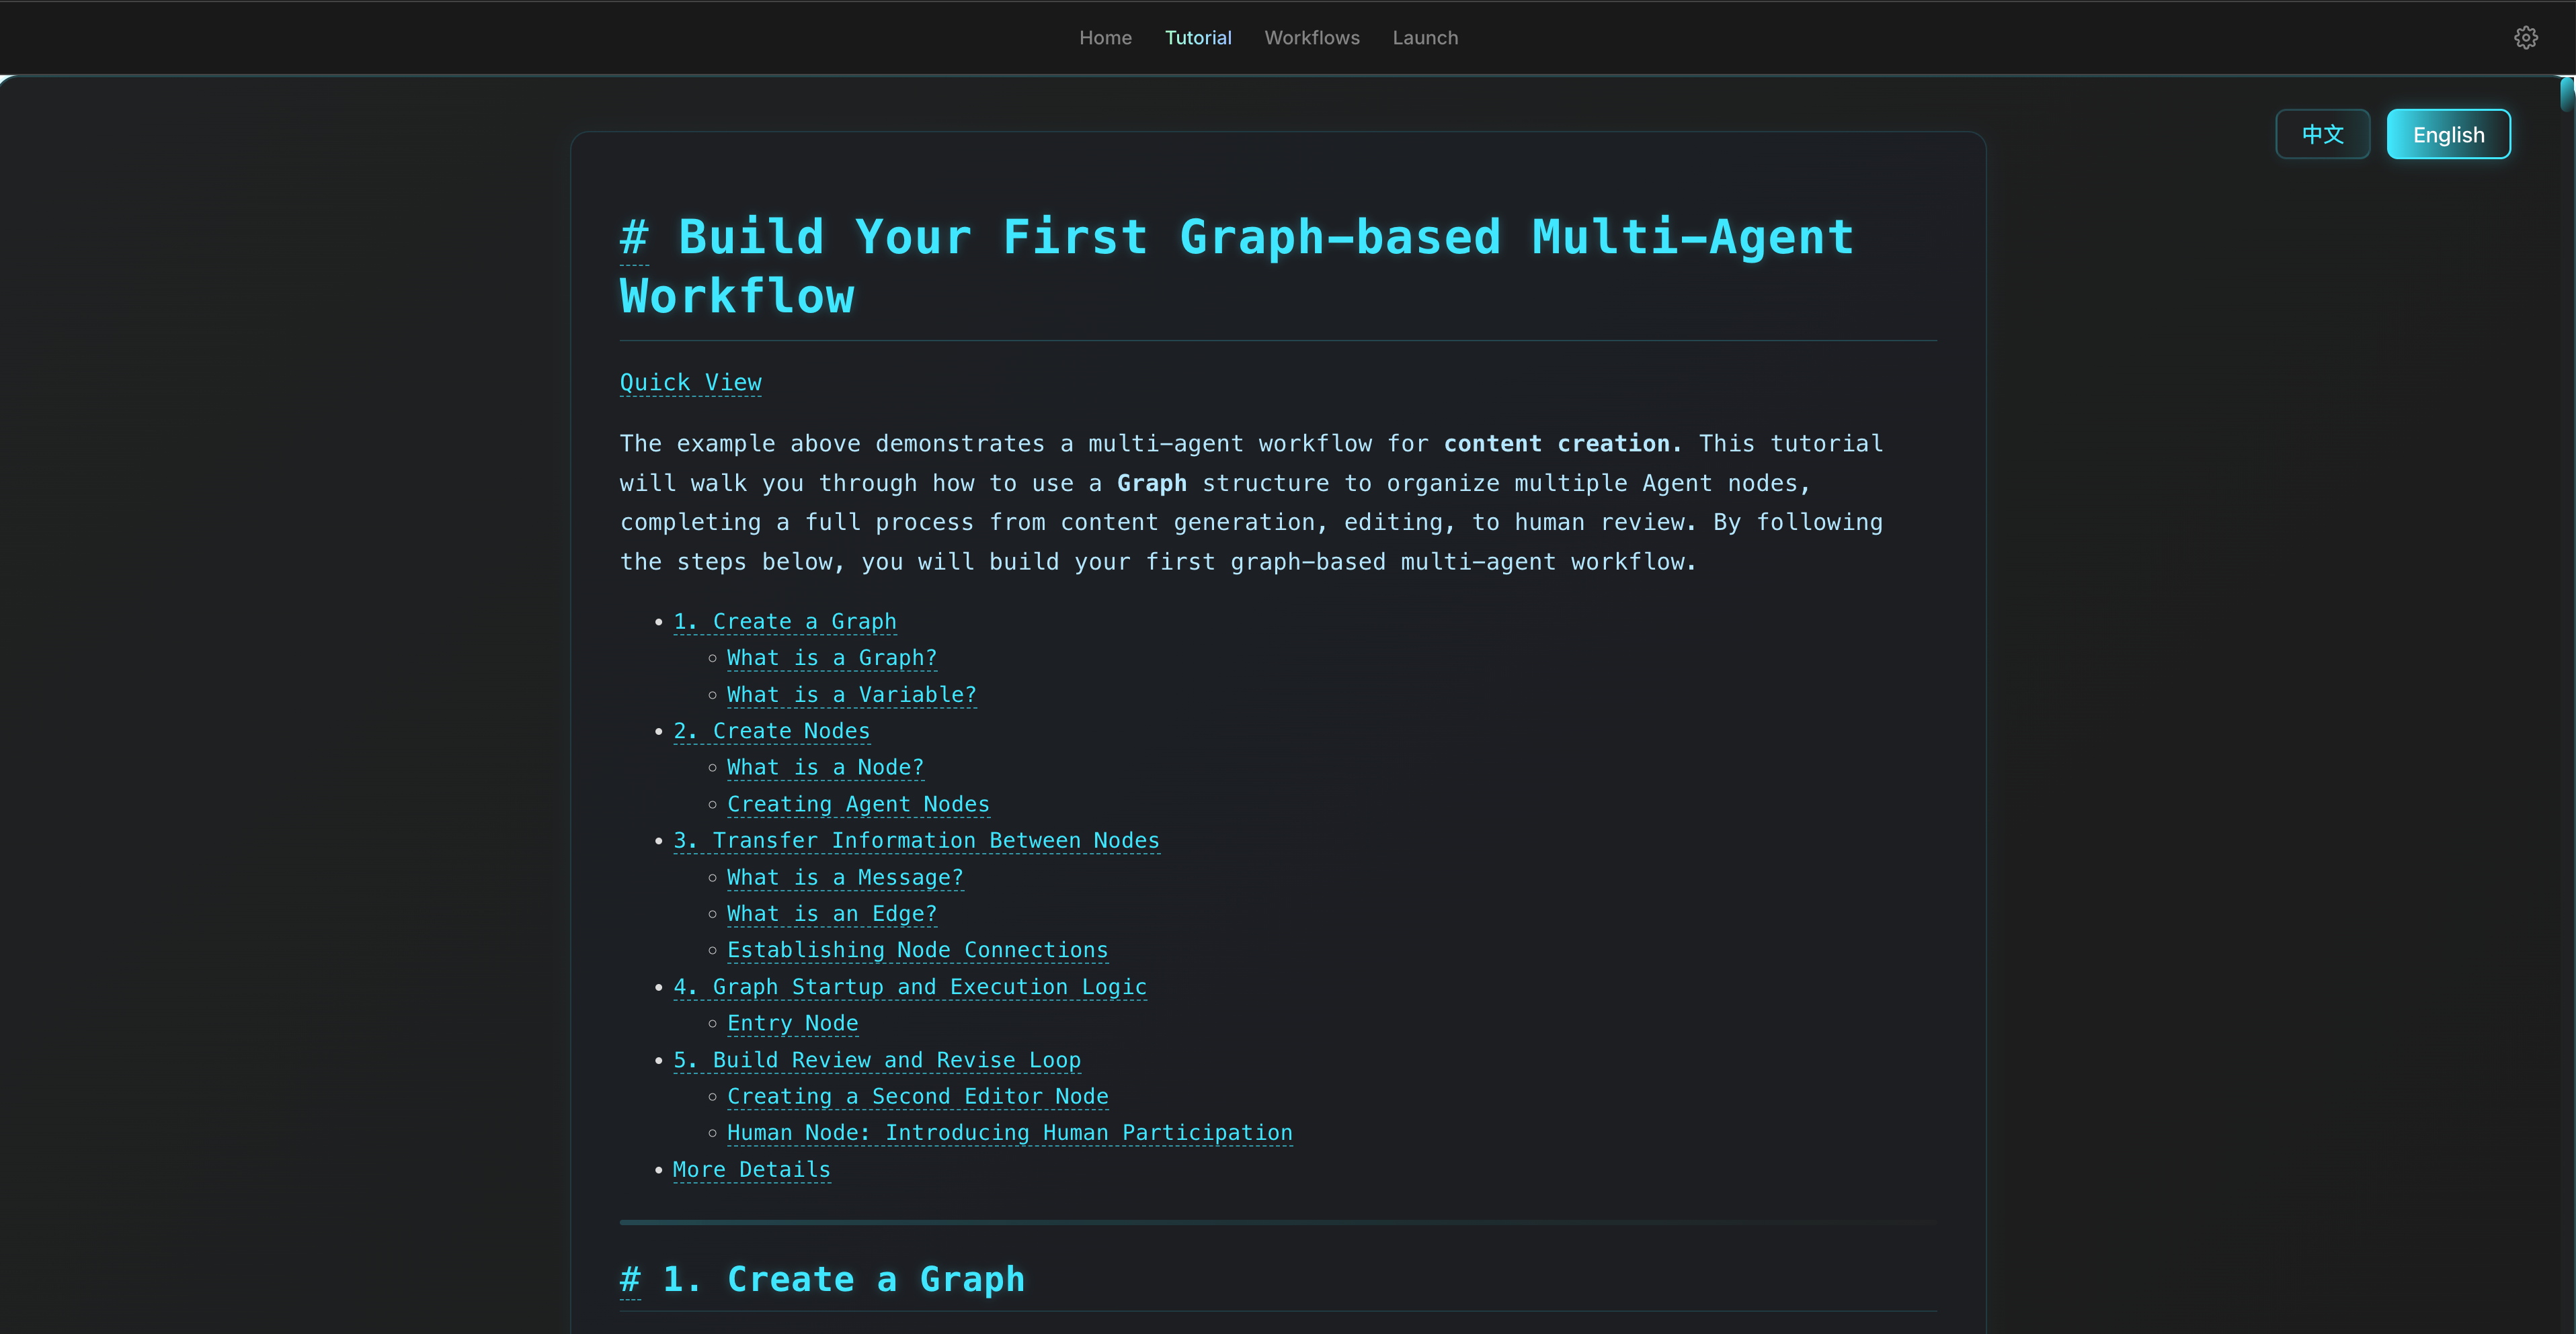
Task: Click the 'What is an Edge?' link
Action: (831, 914)
